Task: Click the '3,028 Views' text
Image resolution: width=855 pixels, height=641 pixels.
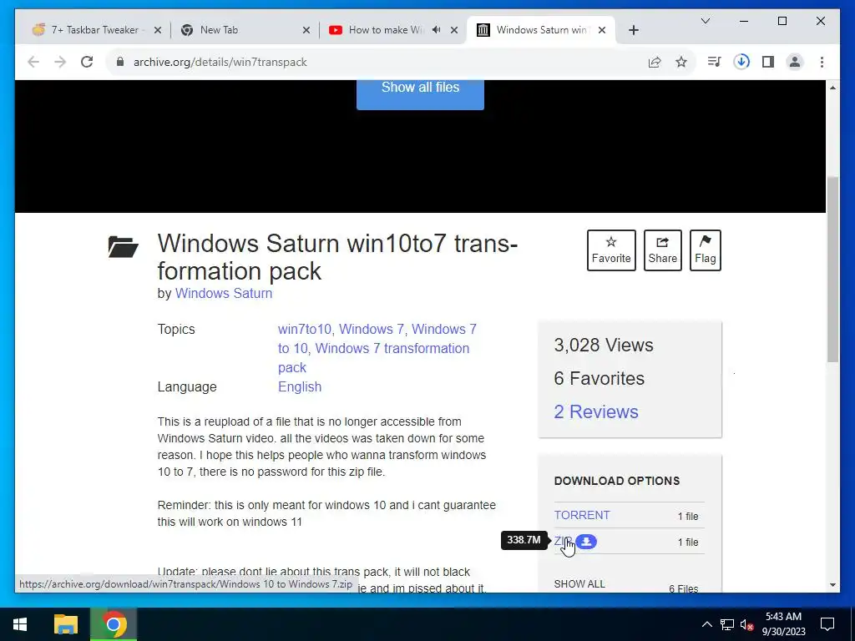Action: tap(604, 345)
